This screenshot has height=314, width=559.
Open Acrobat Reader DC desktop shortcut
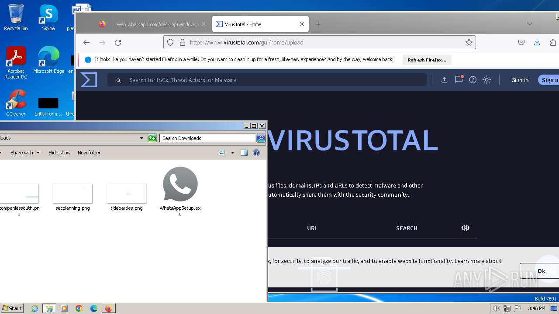point(16,62)
